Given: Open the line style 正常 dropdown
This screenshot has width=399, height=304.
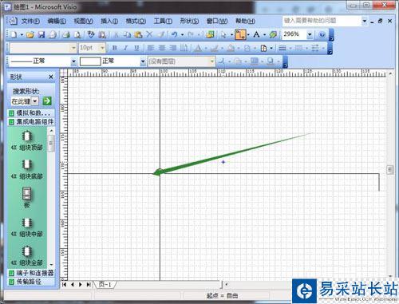Looking at the screenshot, I should (73, 61).
